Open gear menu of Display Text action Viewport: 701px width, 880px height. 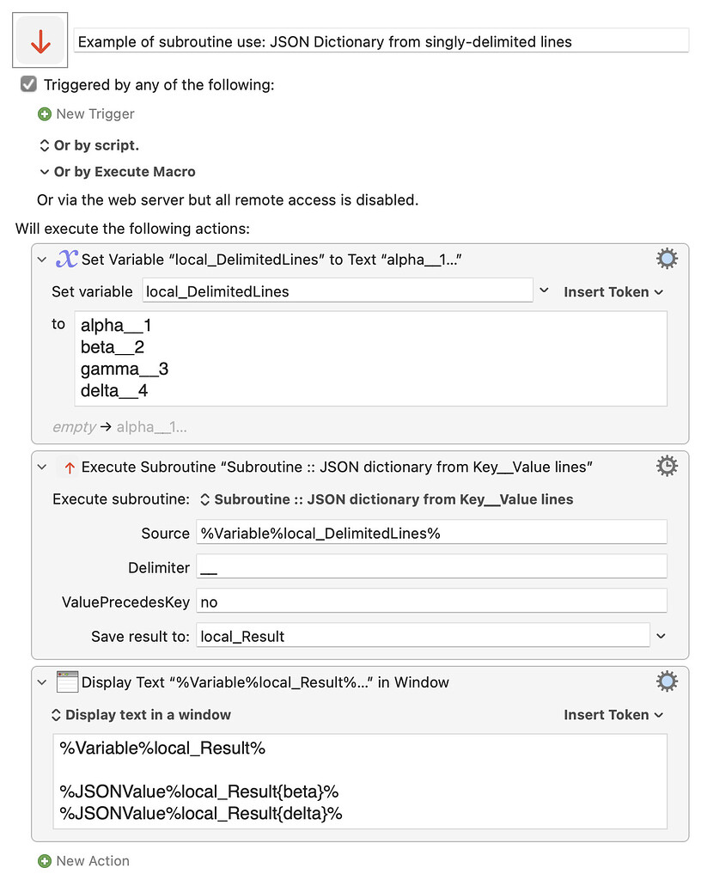(x=667, y=681)
